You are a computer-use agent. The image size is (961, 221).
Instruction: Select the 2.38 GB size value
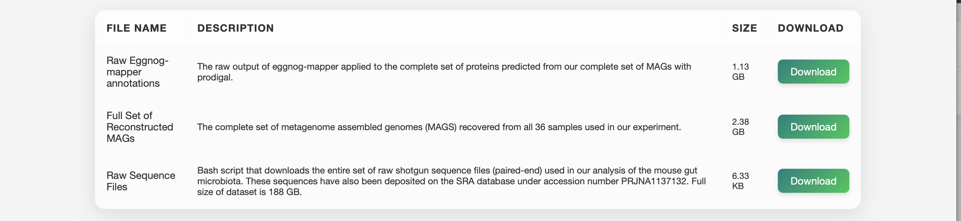coord(740,127)
